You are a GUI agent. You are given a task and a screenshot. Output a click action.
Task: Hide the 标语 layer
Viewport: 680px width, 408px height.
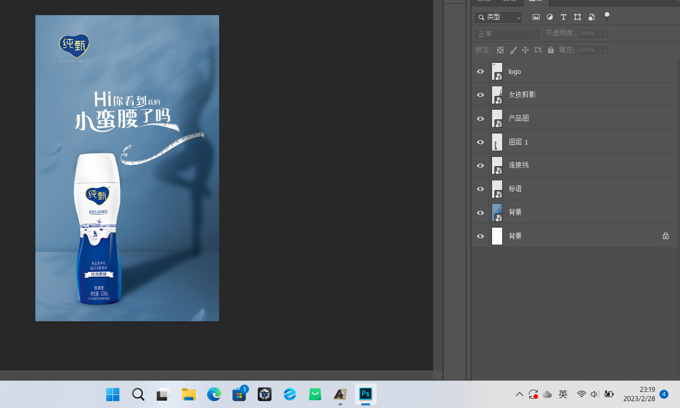481,189
